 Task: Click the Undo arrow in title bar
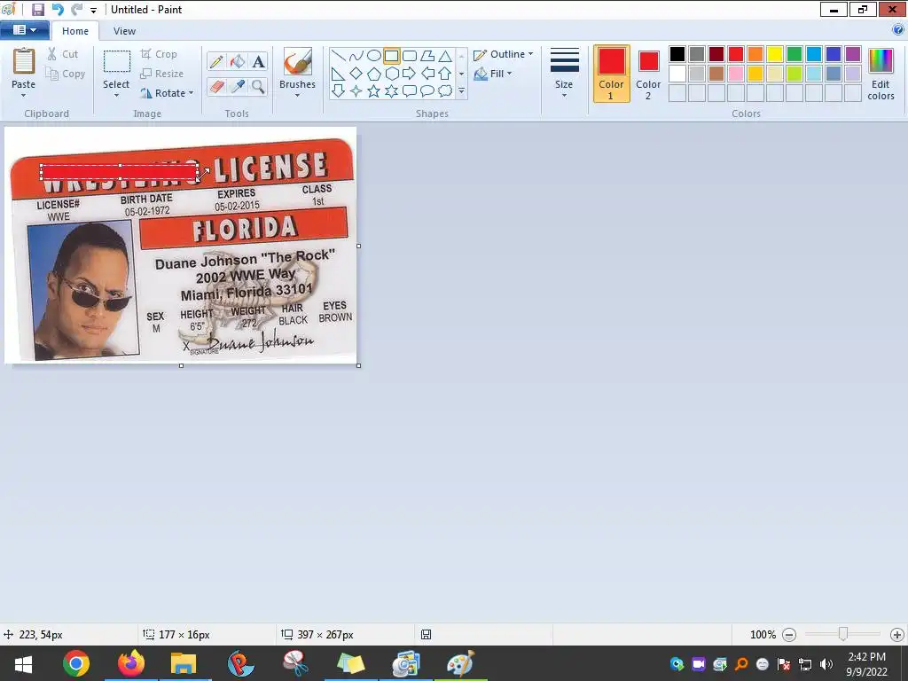click(x=58, y=9)
